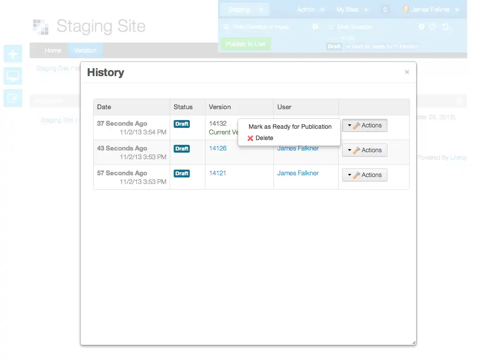
Task: Open version 14126 link
Action: 218,148
